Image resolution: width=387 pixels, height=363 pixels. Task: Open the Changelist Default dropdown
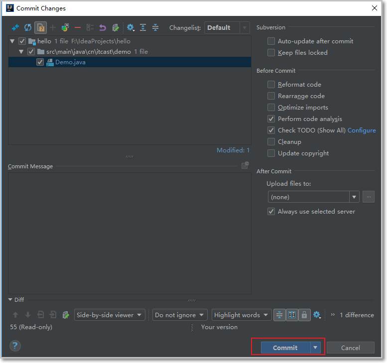click(x=227, y=28)
